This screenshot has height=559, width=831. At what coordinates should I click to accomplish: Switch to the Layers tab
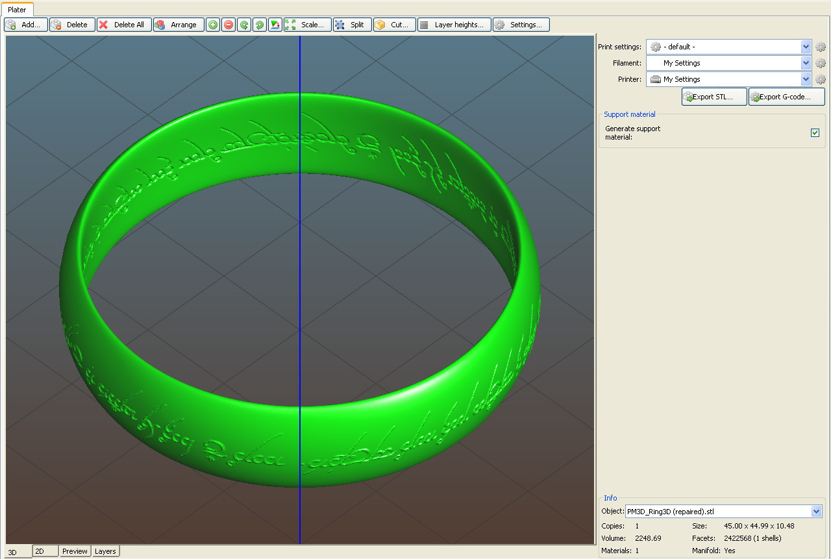(x=105, y=551)
